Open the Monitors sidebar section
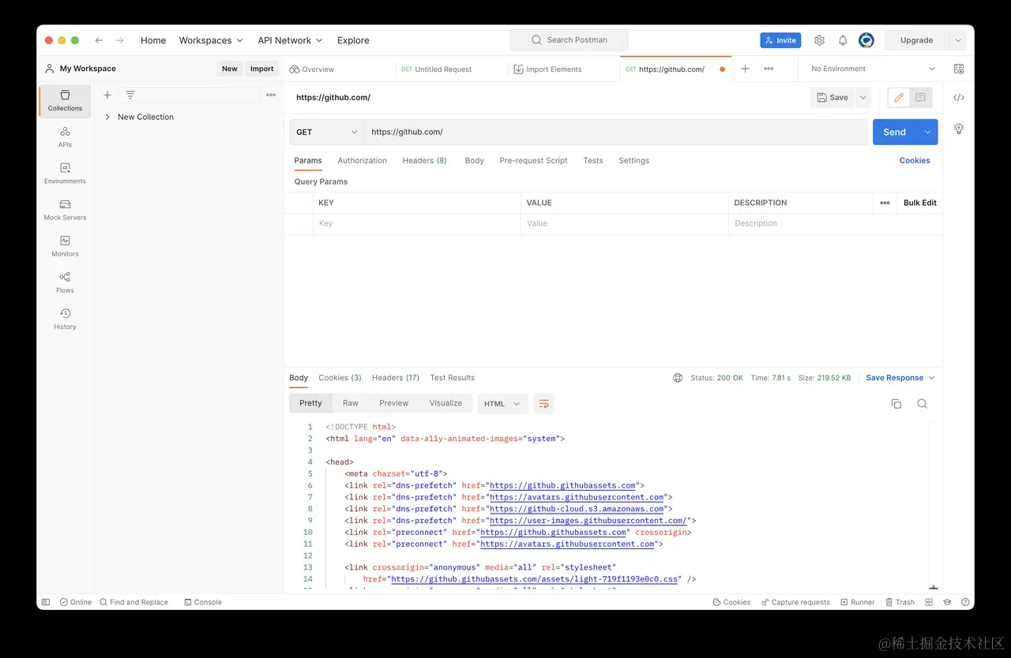 [65, 246]
